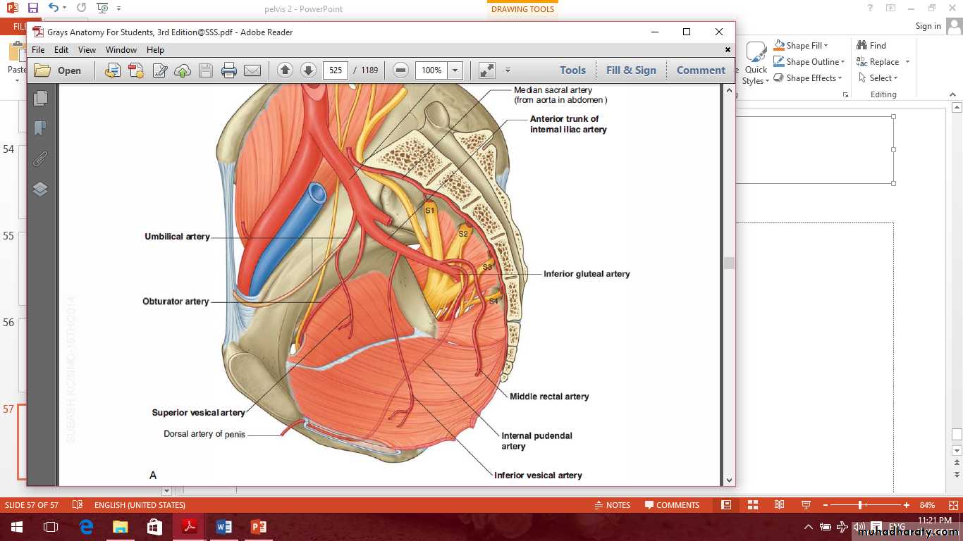Open the Attachments paperclip panel

point(40,158)
